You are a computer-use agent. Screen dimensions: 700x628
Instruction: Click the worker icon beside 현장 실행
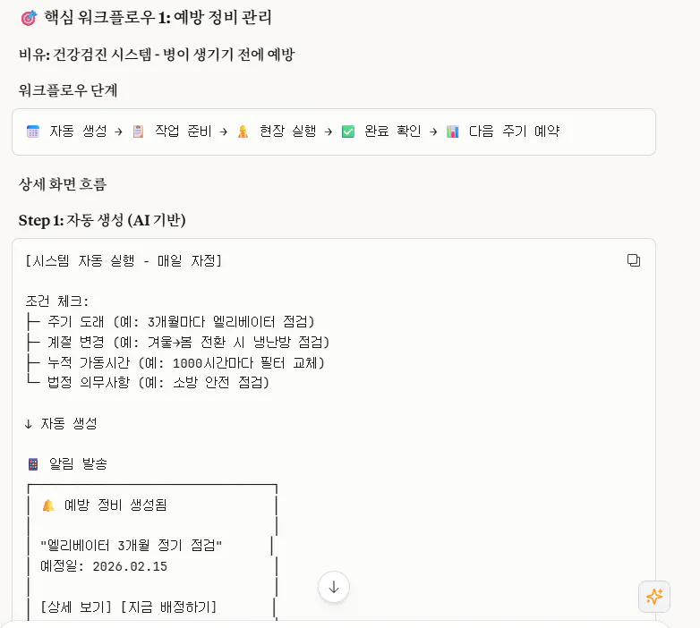pos(243,132)
